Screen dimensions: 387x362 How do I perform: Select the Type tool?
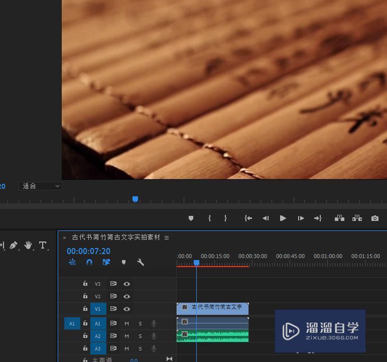(43, 245)
